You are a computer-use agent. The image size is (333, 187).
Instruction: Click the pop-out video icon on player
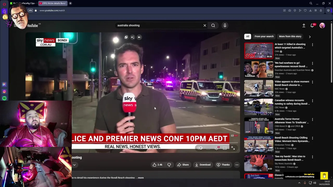tap(126, 37)
